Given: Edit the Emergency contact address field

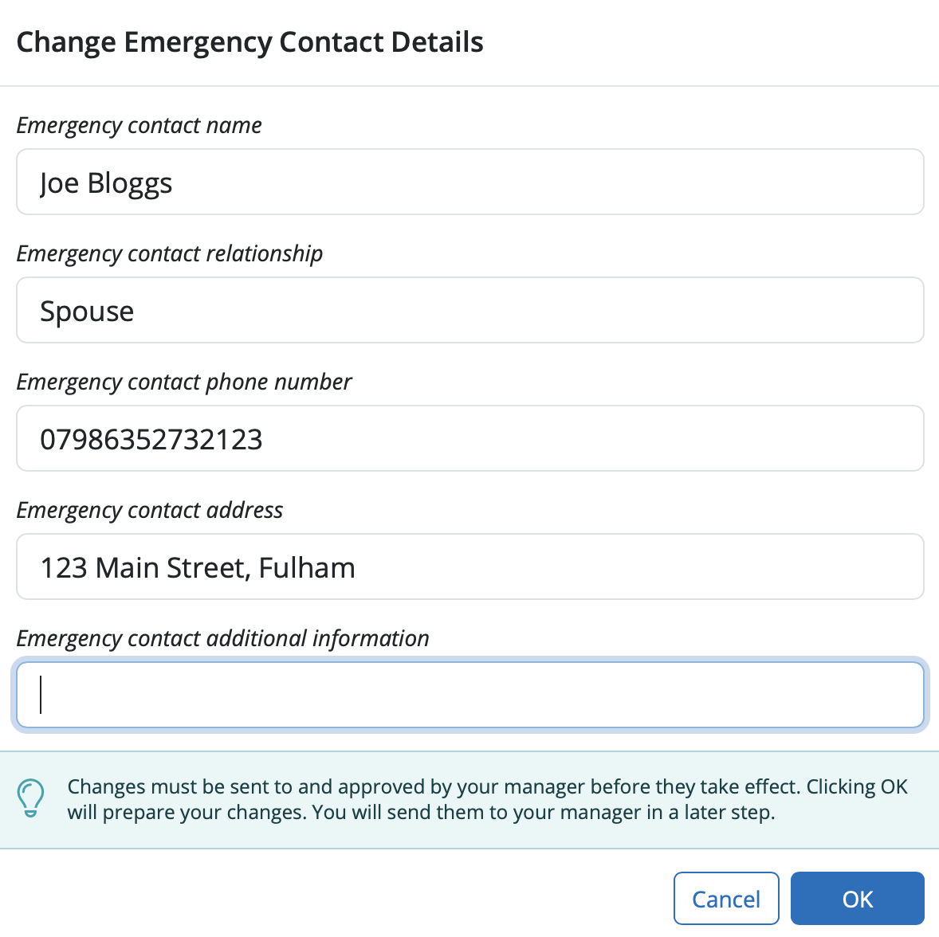Looking at the screenshot, I should 470,567.
